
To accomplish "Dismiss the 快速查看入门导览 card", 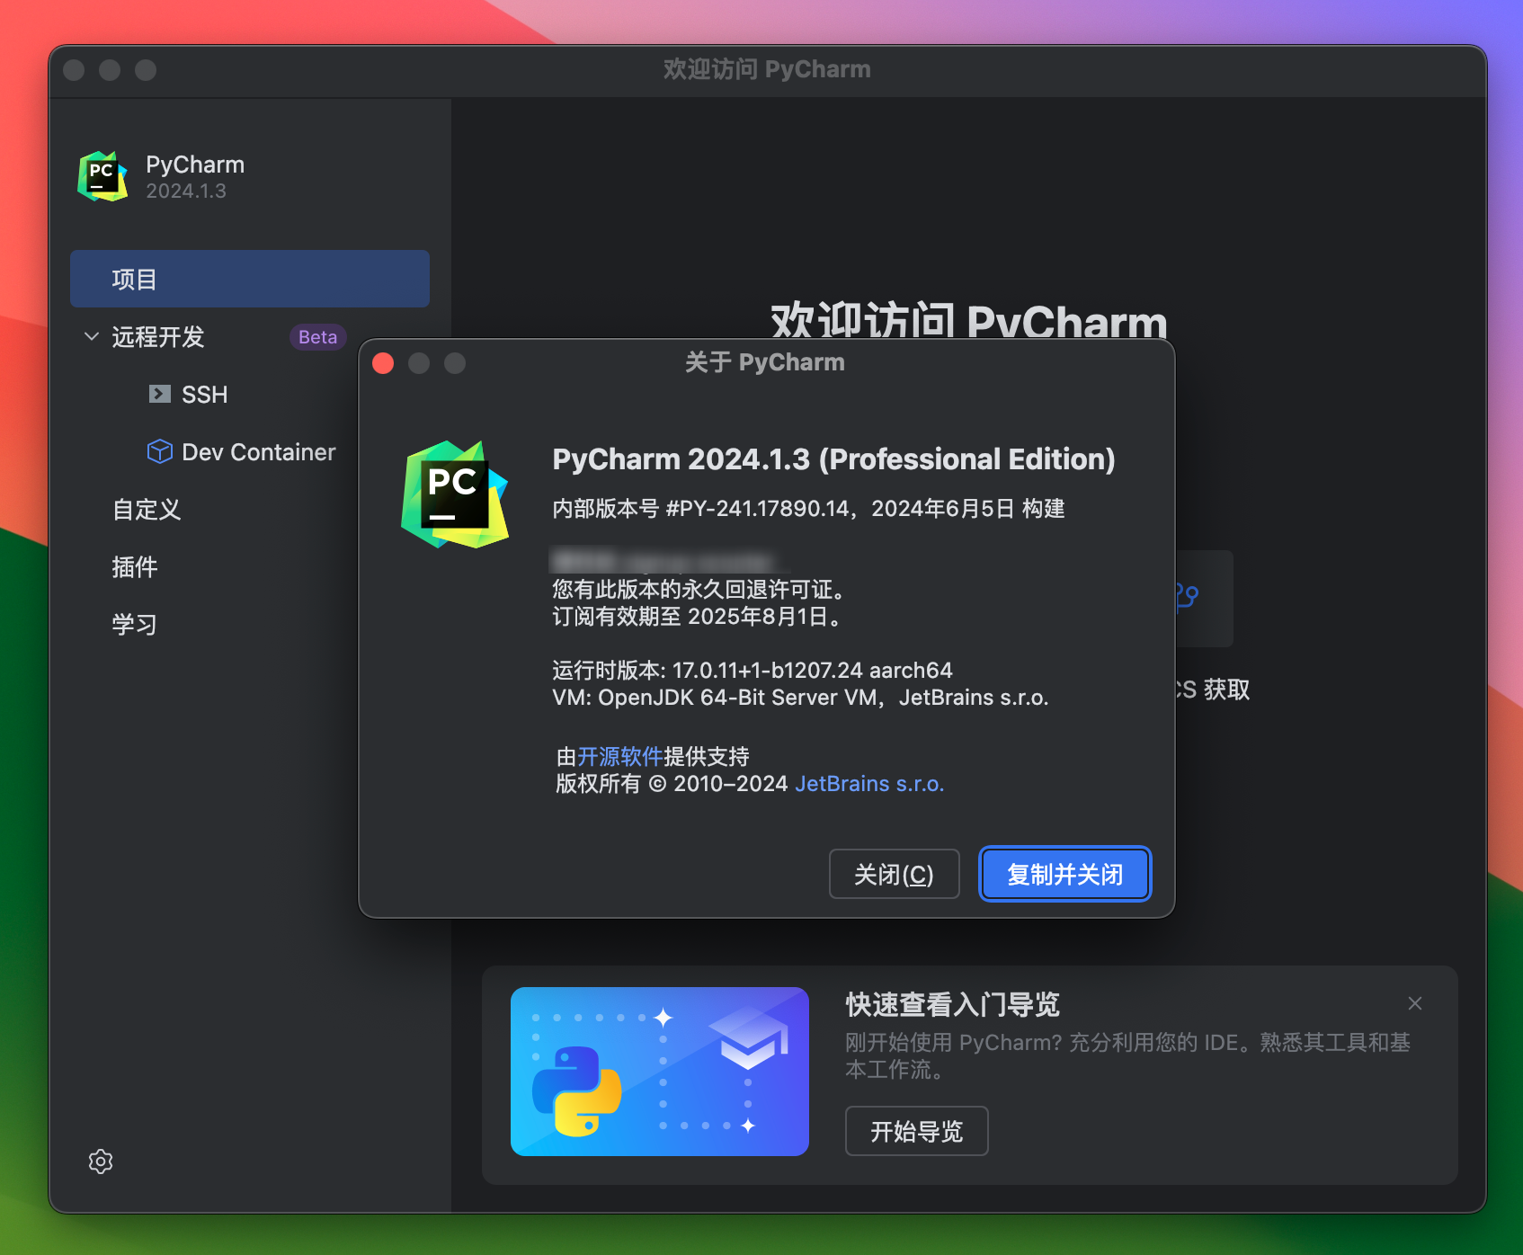I will [1414, 1003].
